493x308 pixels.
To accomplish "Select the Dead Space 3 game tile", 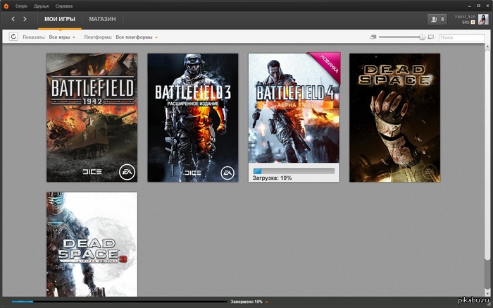I will tap(92, 245).
